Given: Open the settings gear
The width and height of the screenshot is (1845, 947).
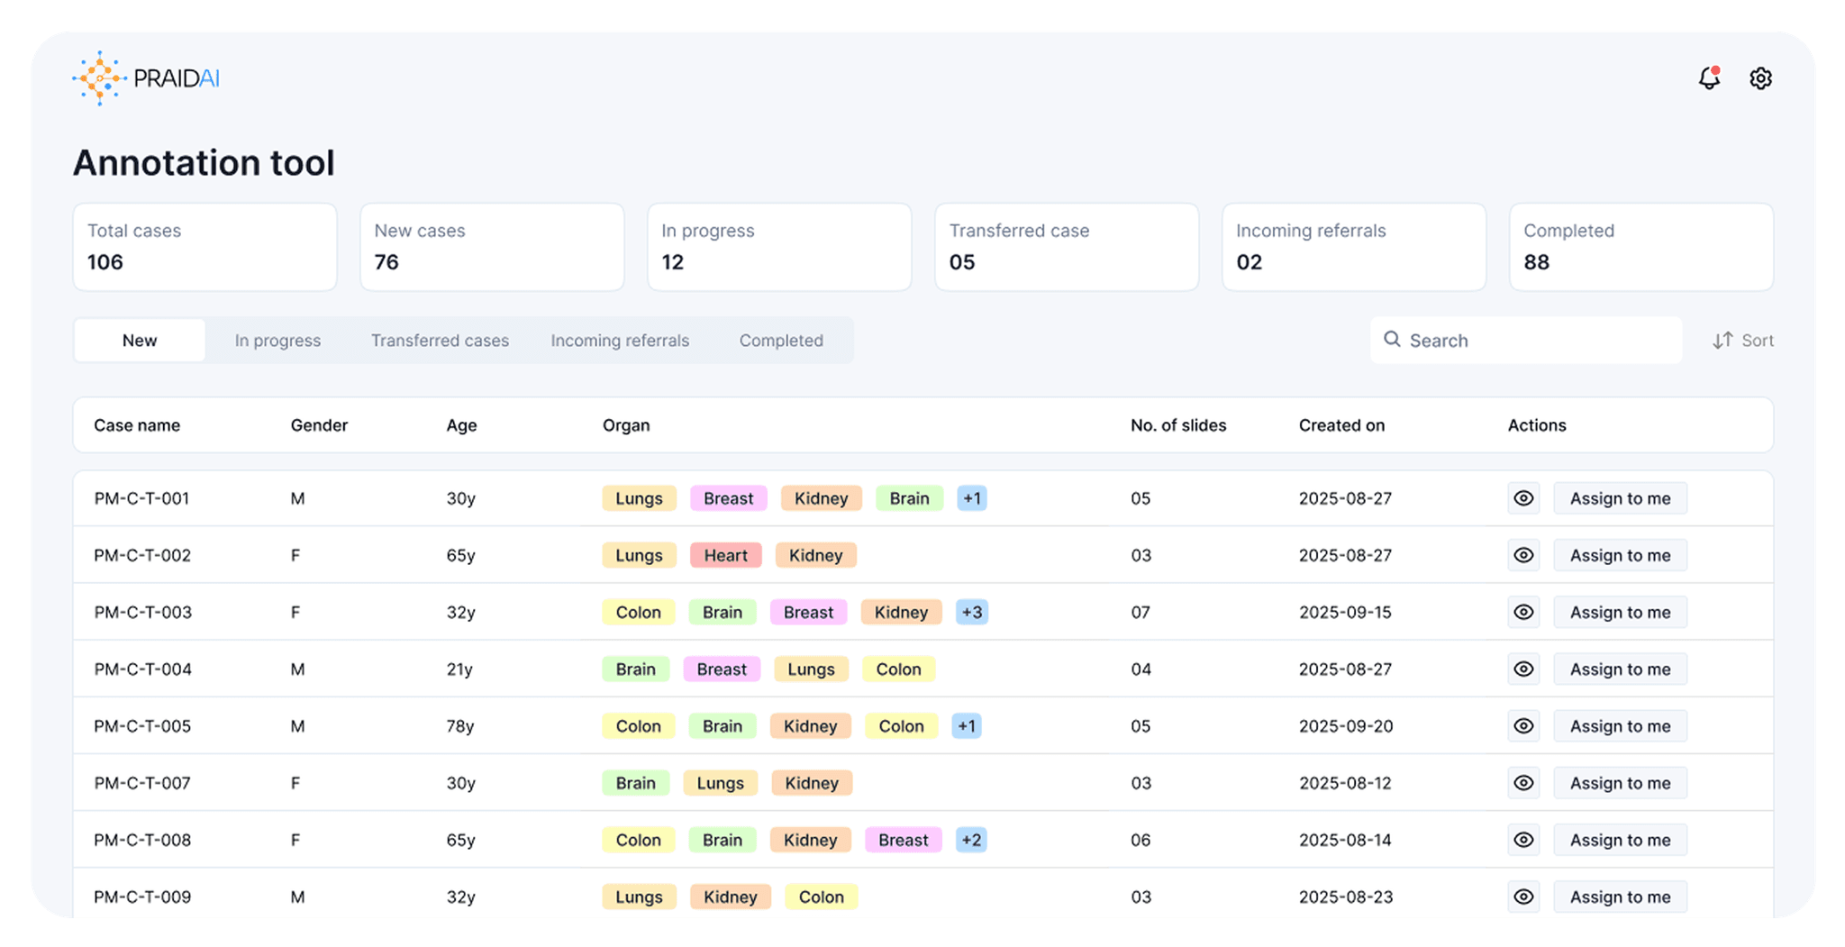Looking at the screenshot, I should point(1759,78).
